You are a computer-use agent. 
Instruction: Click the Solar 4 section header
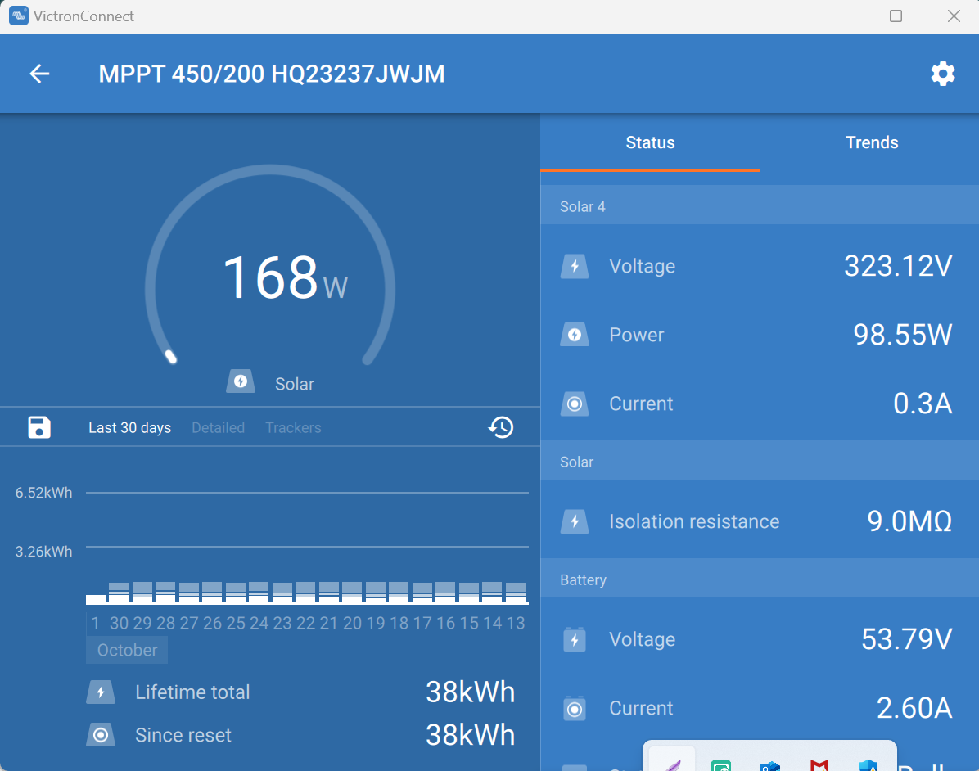click(x=760, y=206)
